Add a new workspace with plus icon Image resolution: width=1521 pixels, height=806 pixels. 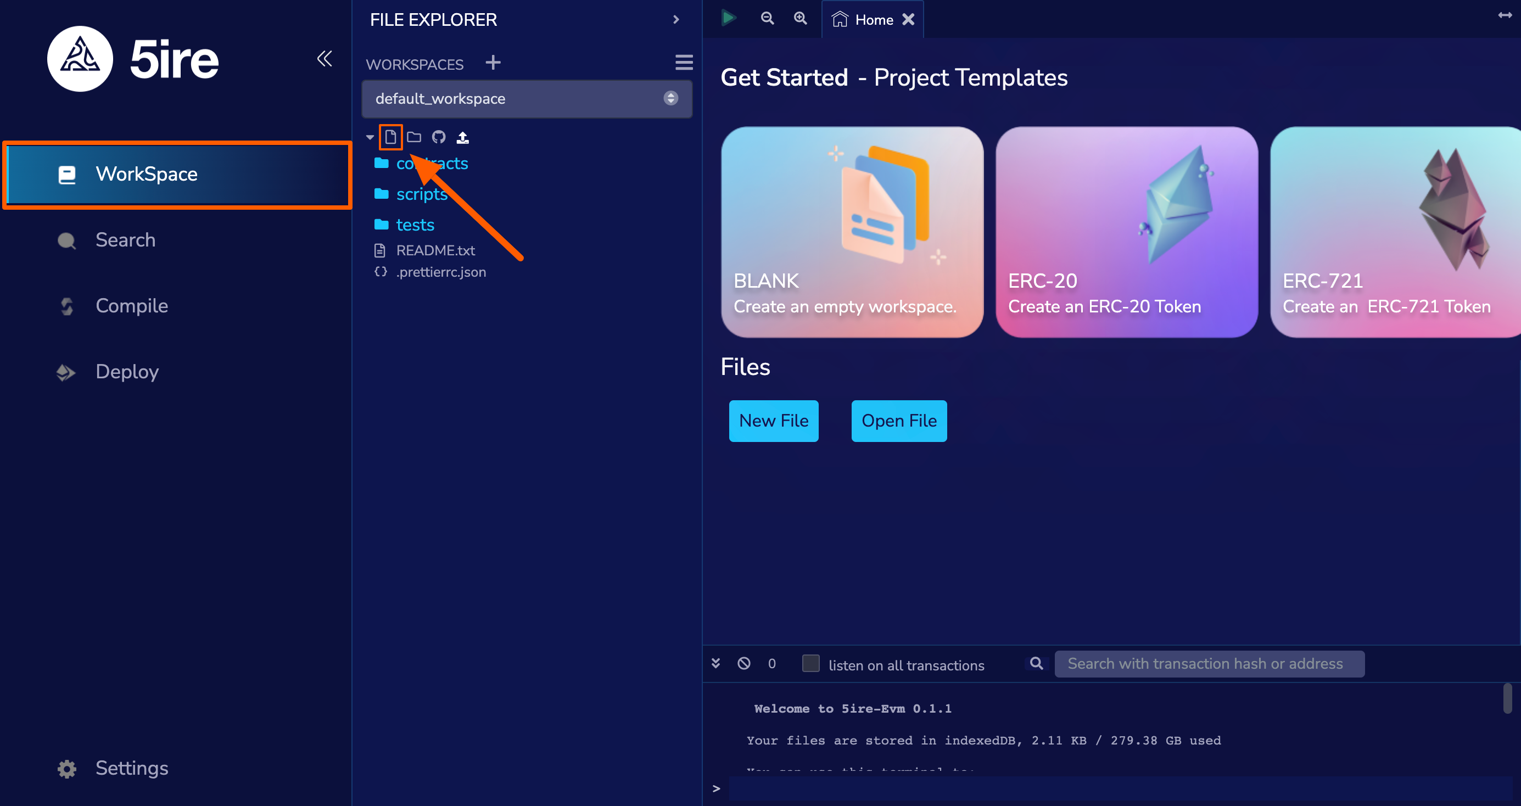(x=493, y=63)
